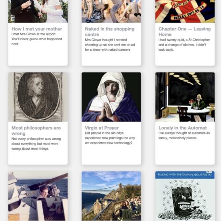Click the man on ship photo thumbnail
The width and height of the screenshot is (221, 221).
pos(38,196)
